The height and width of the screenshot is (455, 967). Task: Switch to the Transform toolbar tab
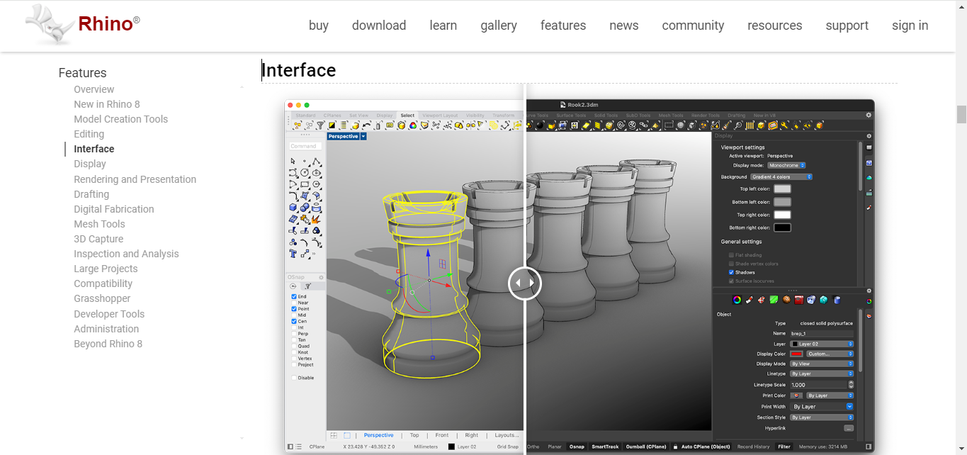point(503,115)
